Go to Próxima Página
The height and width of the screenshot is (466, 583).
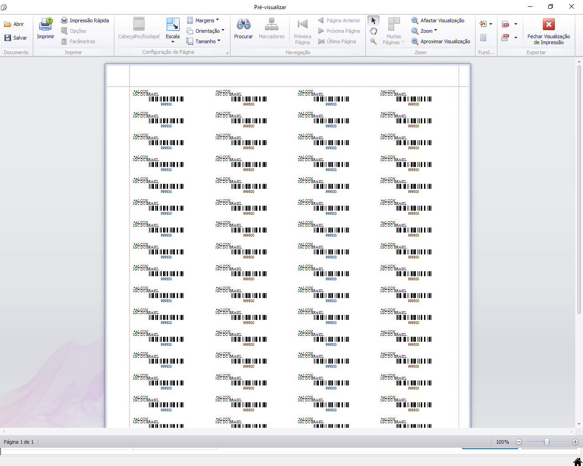coord(339,31)
